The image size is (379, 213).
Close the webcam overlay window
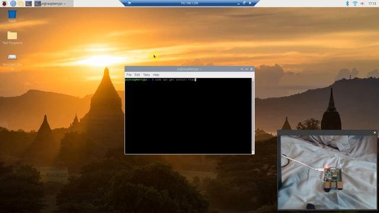click(375, 133)
